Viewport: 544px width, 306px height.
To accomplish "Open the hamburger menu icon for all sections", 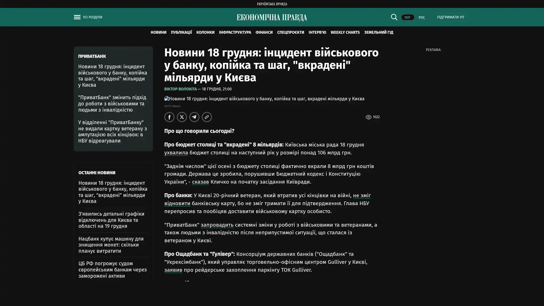I will click(77, 17).
